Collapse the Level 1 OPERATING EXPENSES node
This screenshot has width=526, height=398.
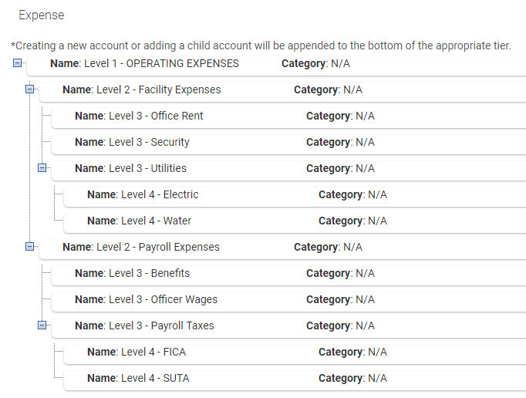[x=18, y=63]
